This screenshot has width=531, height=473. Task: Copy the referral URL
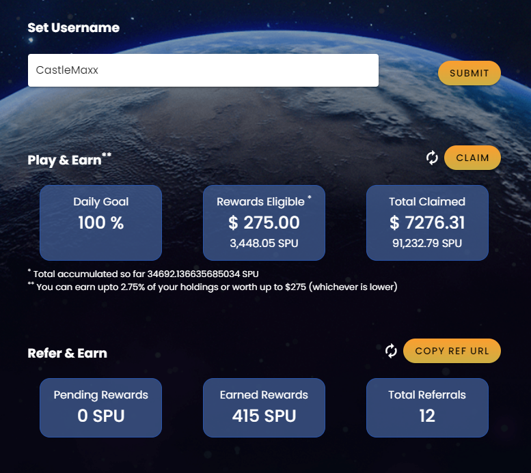(x=452, y=351)
